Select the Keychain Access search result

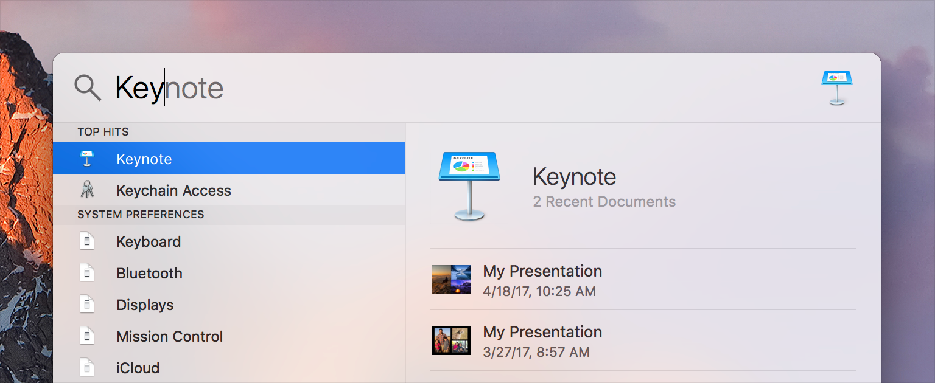click(x=173, y=190)
